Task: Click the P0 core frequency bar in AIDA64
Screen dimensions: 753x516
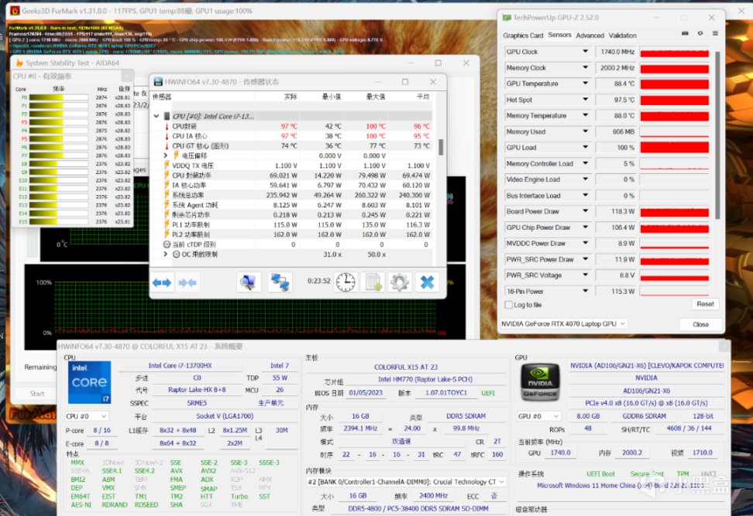Action: pyautogui.click(x=58, y=97)
